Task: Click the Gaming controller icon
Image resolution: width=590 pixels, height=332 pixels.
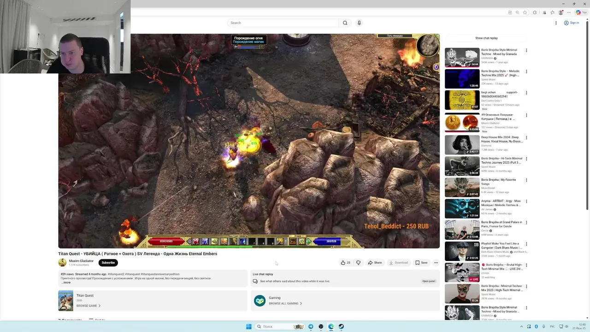Action: coord(260,301)
